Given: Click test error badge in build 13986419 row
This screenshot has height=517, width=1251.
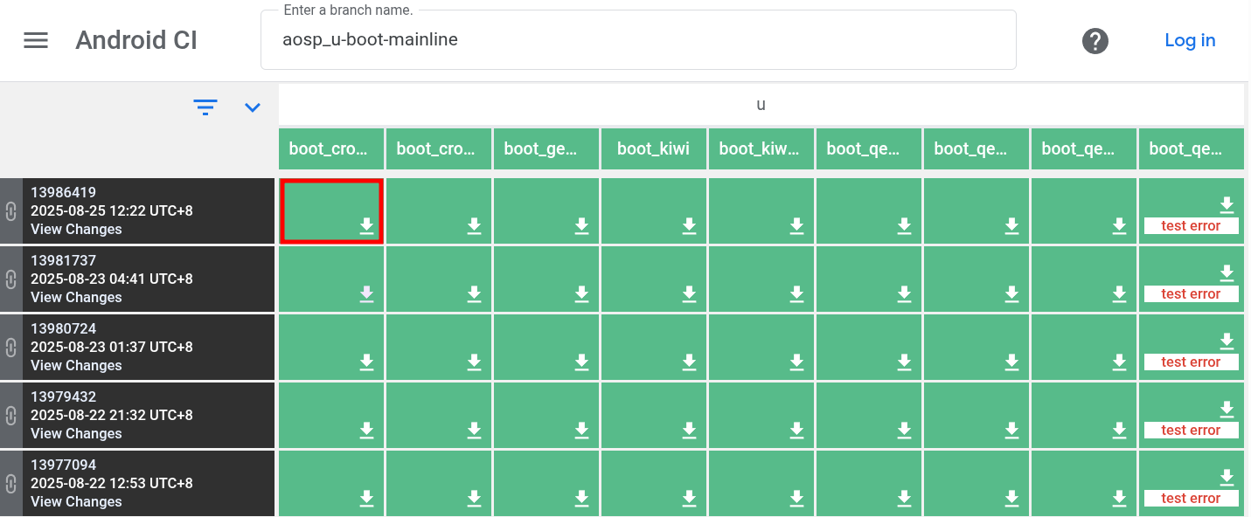Looking at the screenshot, I should click(x=1191, y=226).
